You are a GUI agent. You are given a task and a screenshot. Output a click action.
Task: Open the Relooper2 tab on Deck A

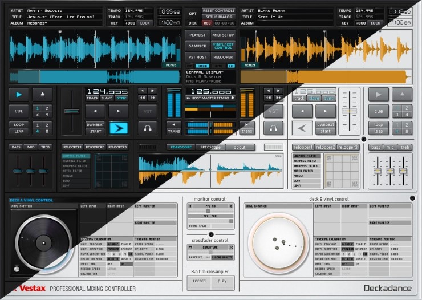coord(96,147)
